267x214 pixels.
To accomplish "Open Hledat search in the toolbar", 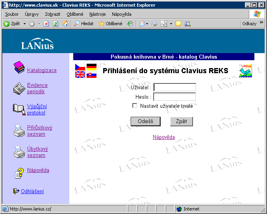I will pos(83,24).
